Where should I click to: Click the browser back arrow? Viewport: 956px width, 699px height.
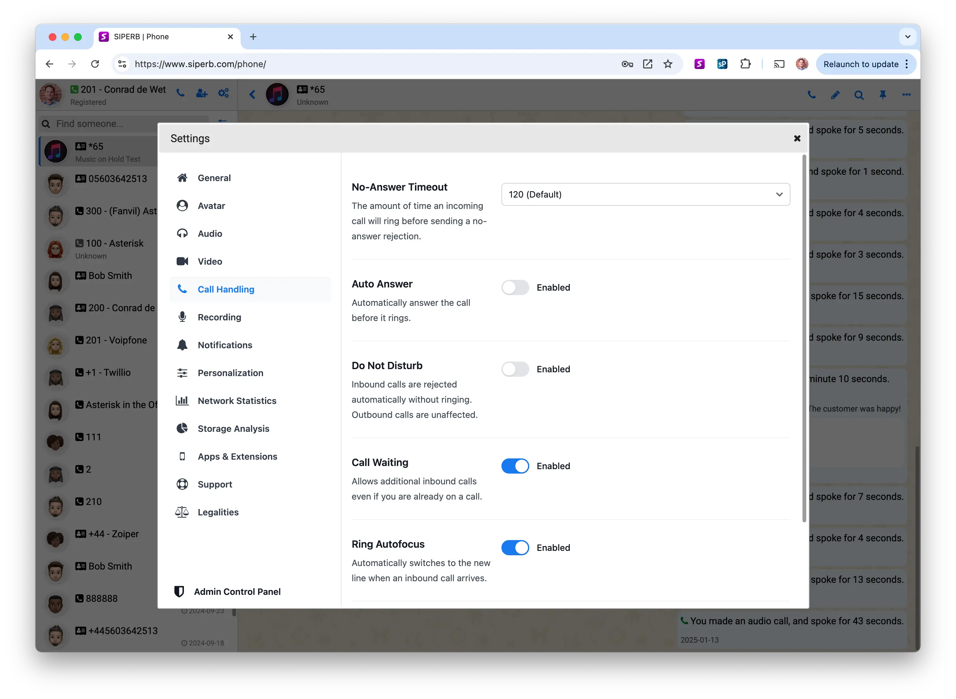49,64
